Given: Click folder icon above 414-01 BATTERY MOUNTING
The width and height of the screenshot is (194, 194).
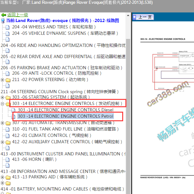Looking at the screenshot, I should click(8, 183).
